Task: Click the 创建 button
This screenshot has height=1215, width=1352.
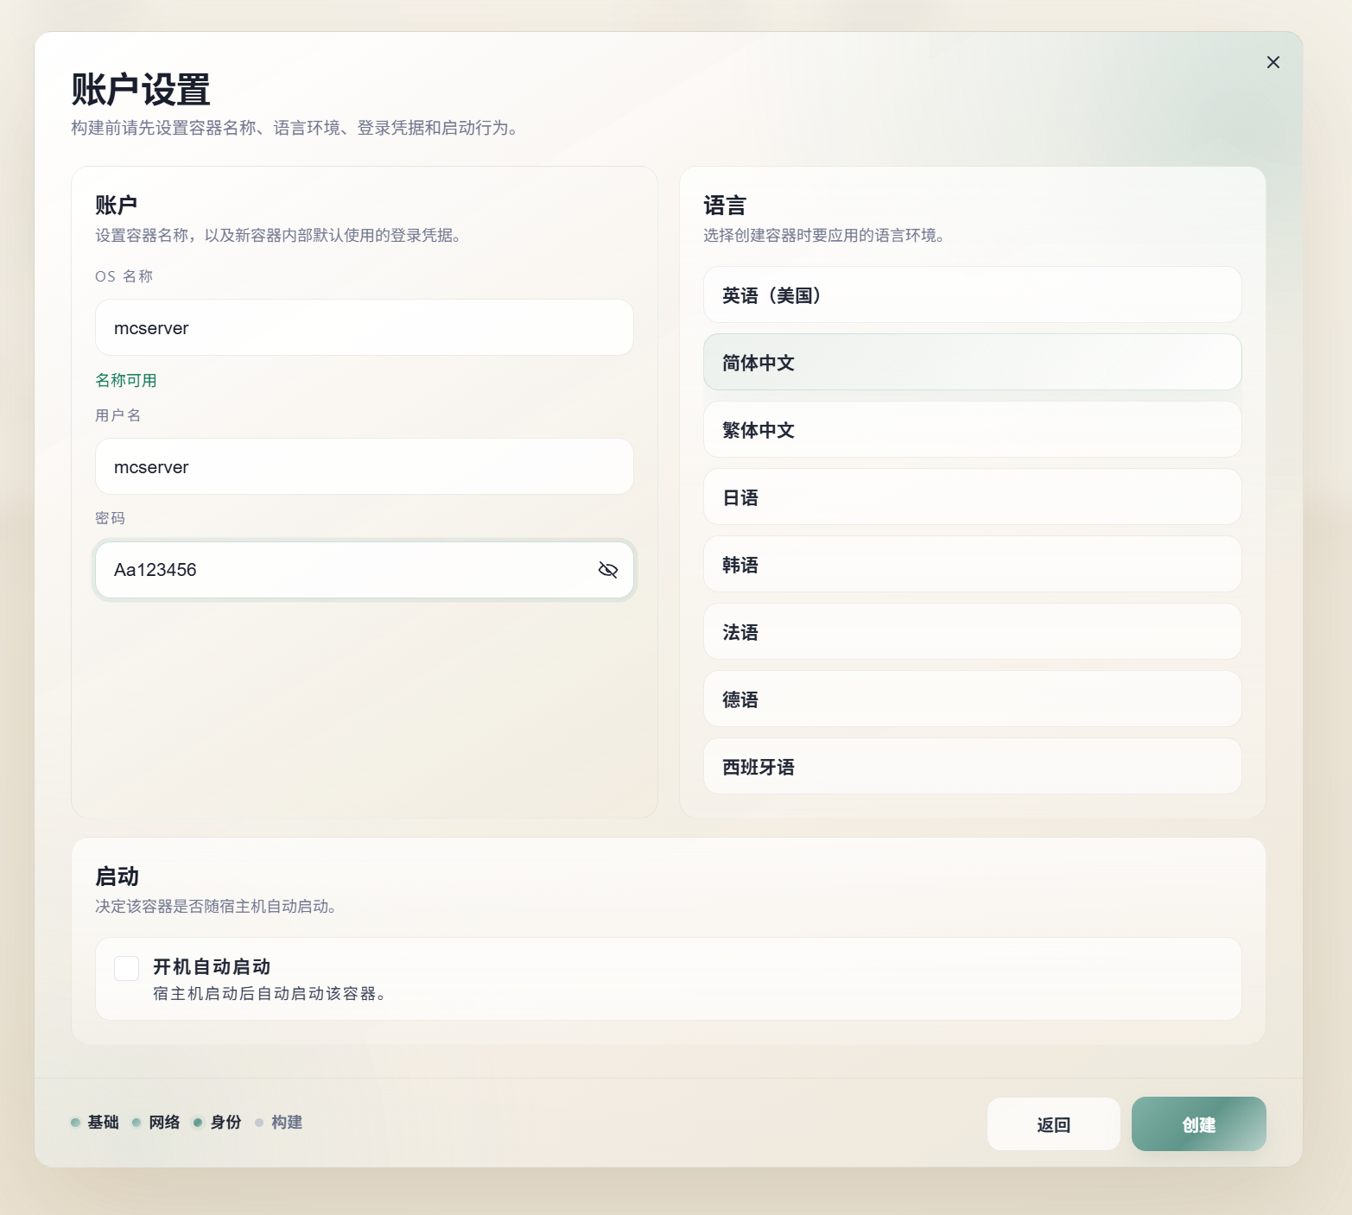Action: click(x=1198, y=1124)
